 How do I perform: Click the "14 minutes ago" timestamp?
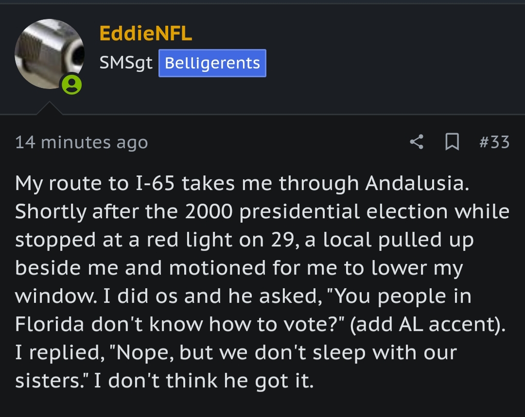coord(81,142)
